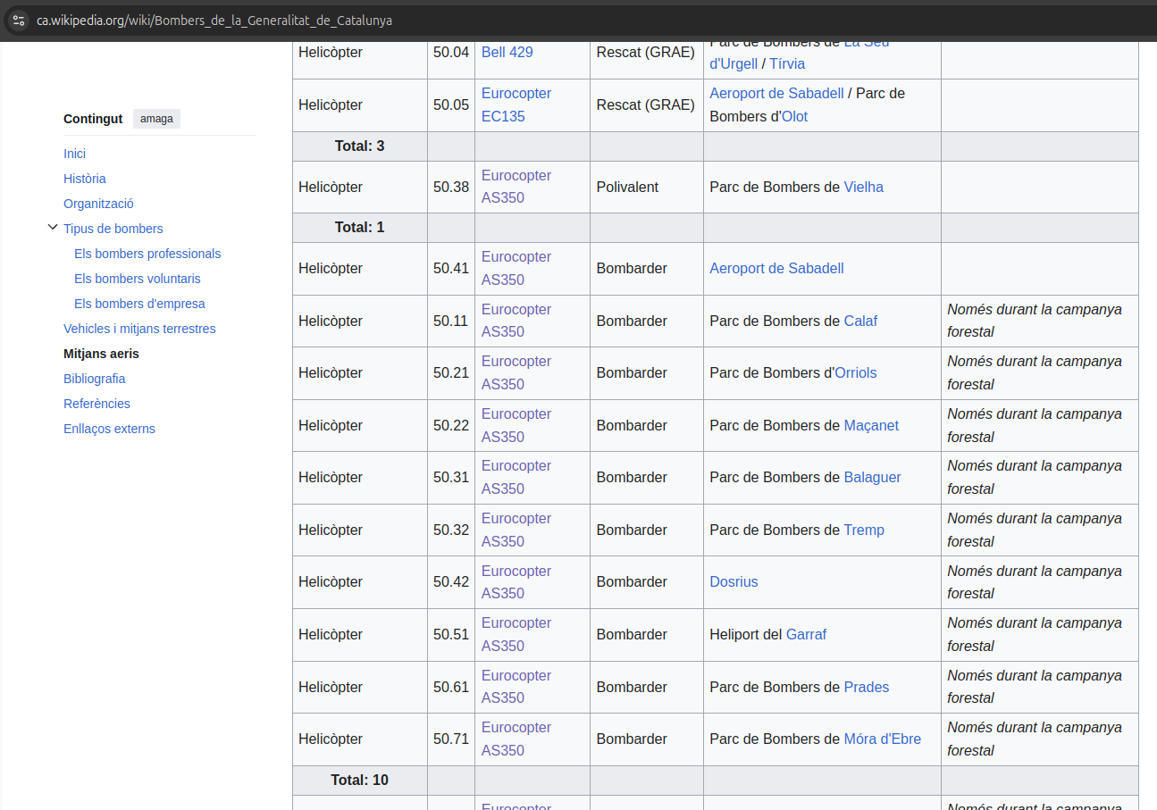Click the site permissions icon in the address bar

pyautogui.click(x=18, y=20)
